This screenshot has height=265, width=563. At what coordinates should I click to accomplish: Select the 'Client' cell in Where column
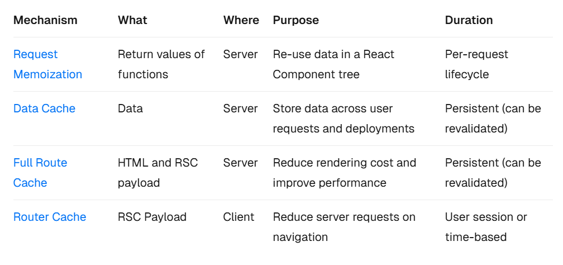239,217
